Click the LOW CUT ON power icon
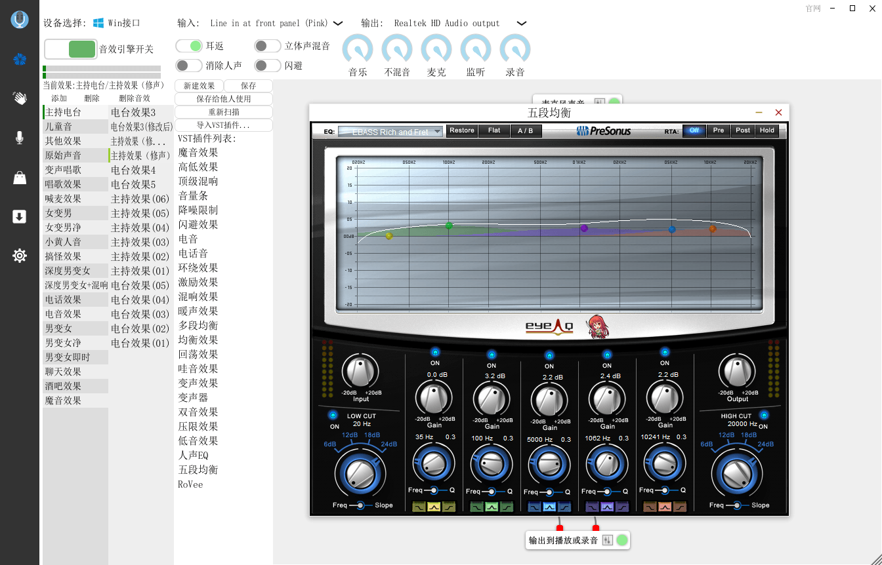Screen dimensions: 882x565 click(x=334, y=416)
